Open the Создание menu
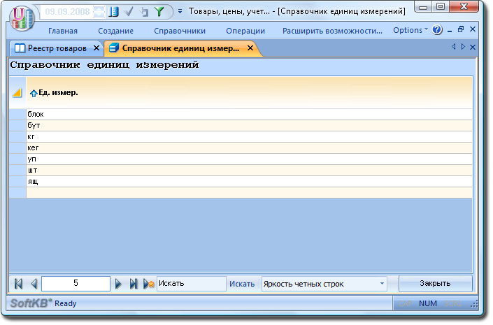This screenshot has height=325, width=493. pyautogui.click(x=115, y=31)
